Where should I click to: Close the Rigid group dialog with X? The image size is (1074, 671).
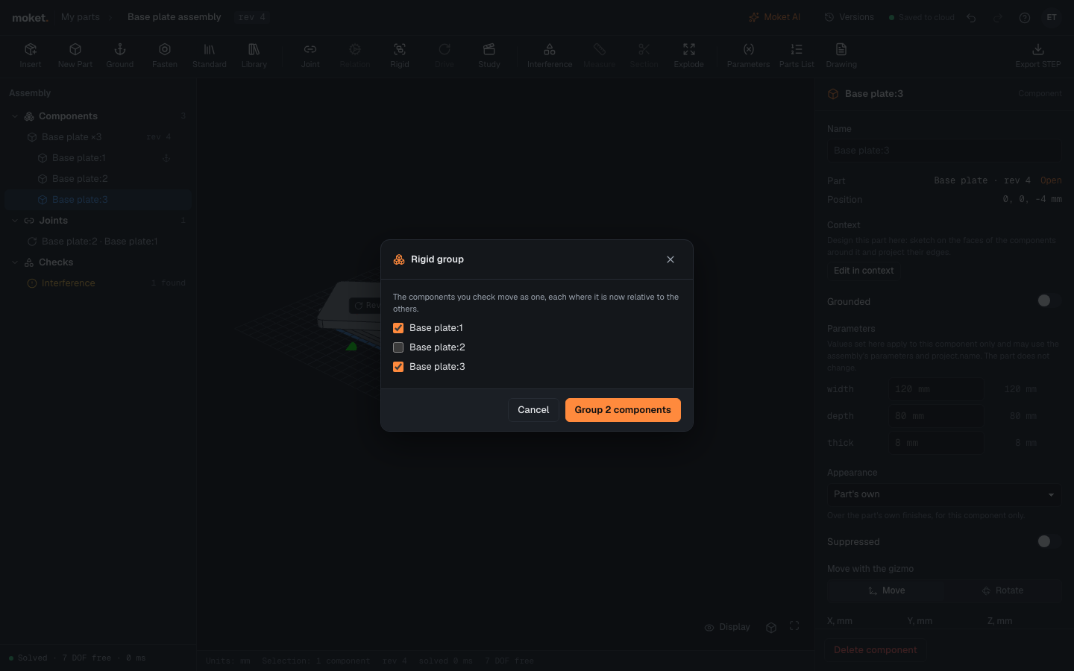click(671, 259)
